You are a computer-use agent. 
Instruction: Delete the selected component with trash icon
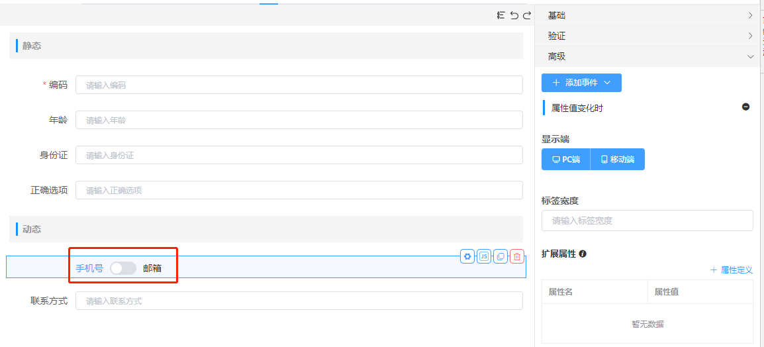pyautogui.click(x=517, y=256)
